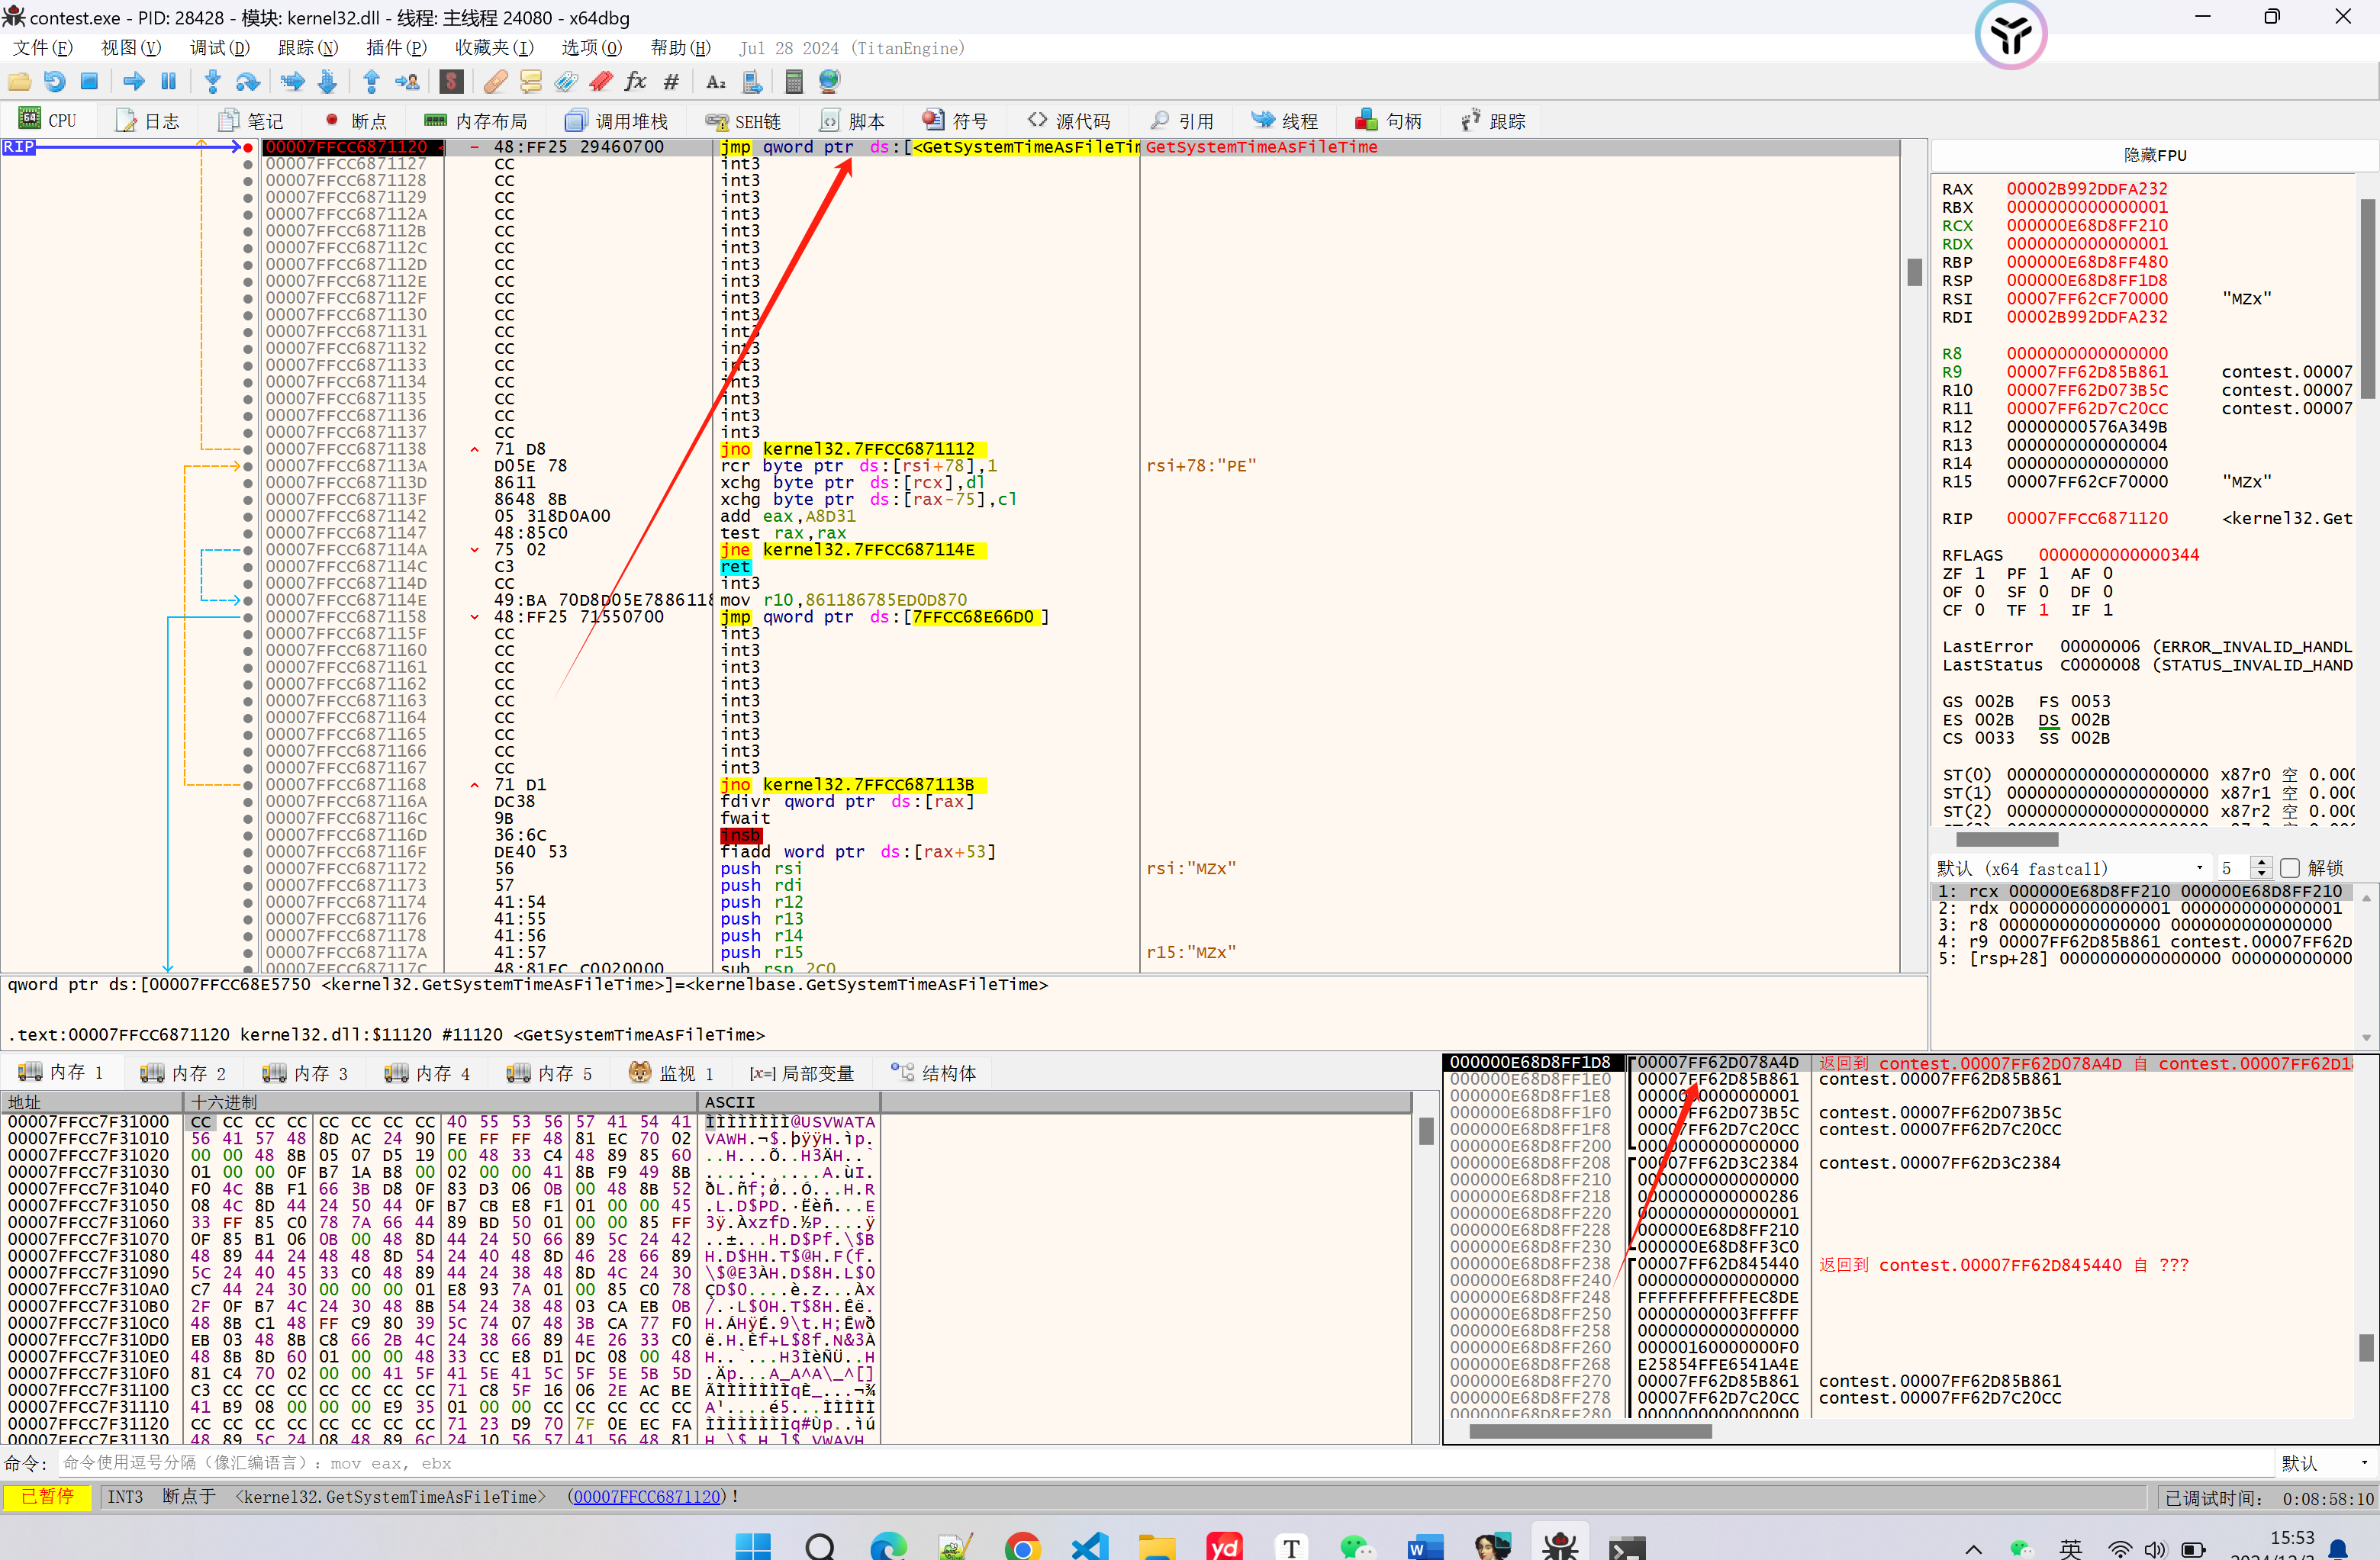
Task: Open the patches bandage icon
Action: click(496, 82)
